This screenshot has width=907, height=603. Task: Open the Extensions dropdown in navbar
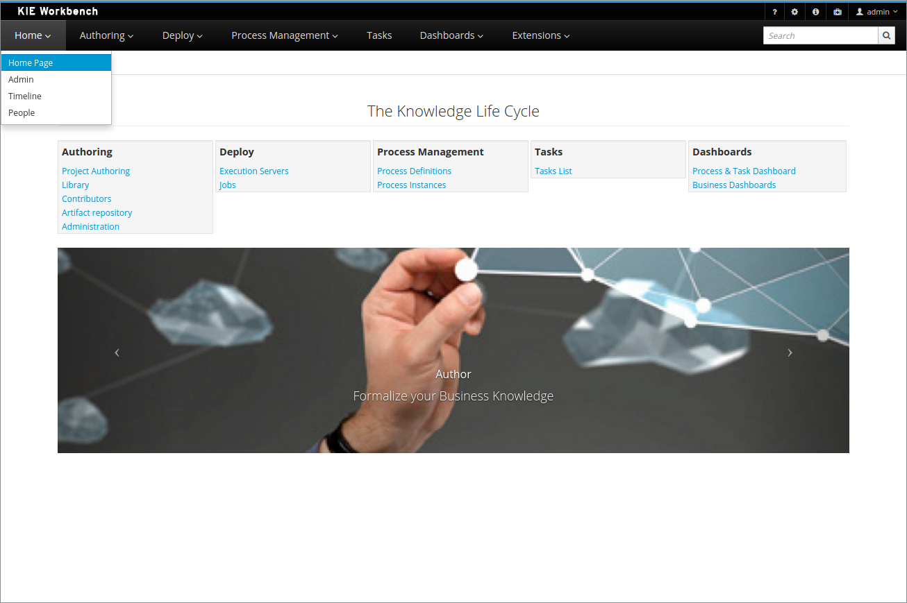point(540,35)
